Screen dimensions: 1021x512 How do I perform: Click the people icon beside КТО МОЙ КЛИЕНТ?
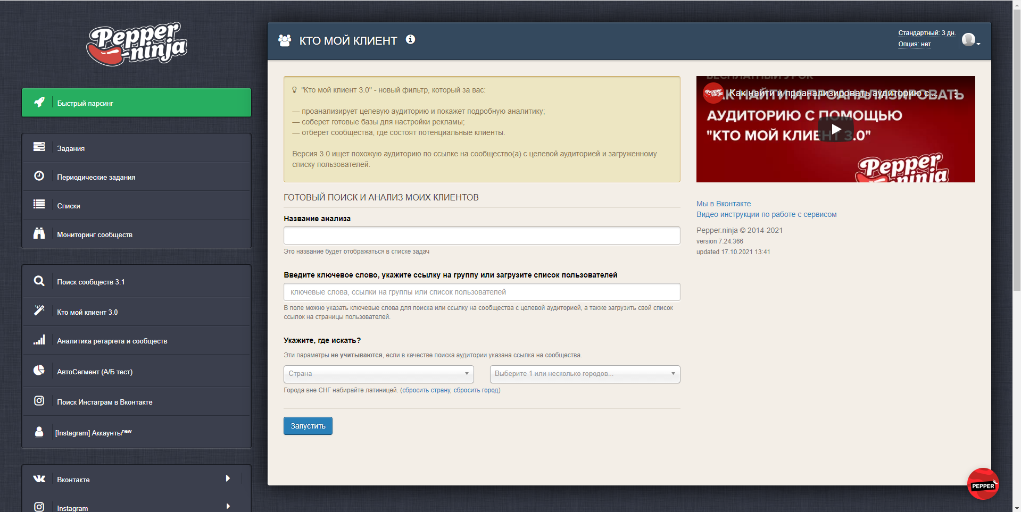pos(285,40)
